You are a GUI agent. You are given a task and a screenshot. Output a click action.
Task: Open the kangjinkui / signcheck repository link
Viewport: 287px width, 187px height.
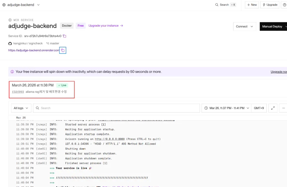(28, 43)
